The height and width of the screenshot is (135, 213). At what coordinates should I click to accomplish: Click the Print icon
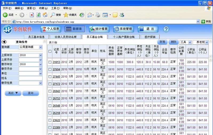pos(98,15)
